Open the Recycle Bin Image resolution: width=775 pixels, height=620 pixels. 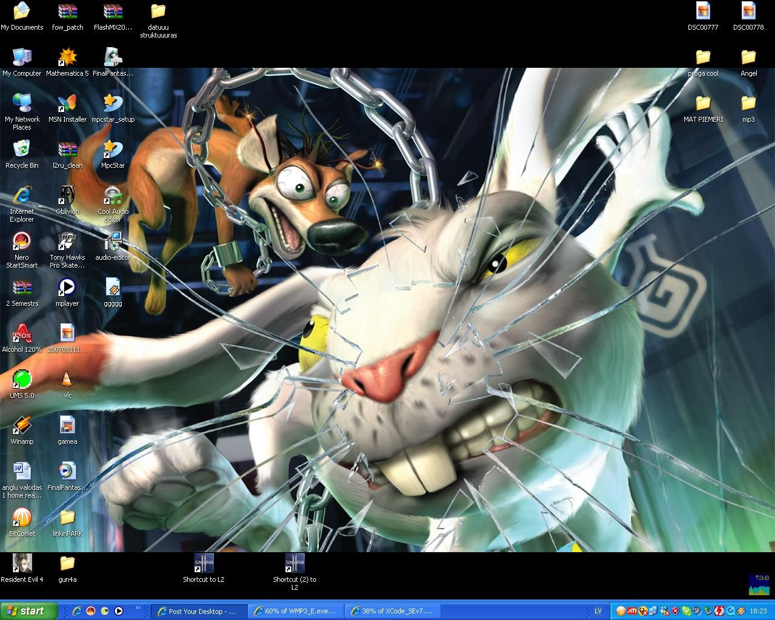click(x=22, y=154)
